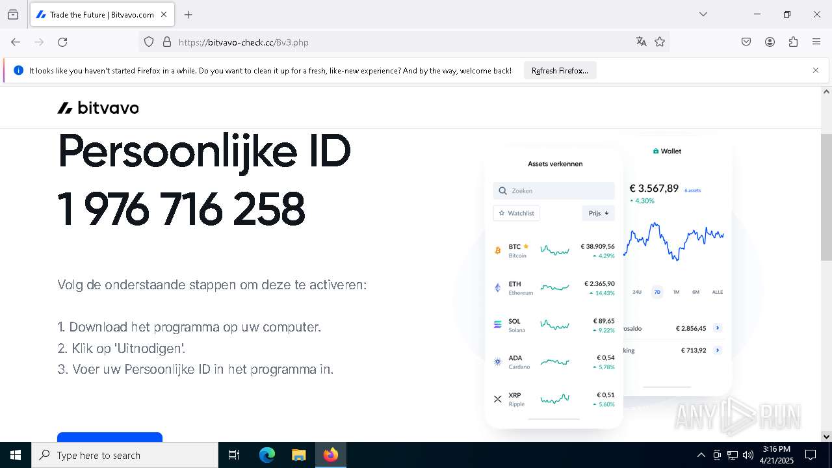Viewport: 832px width, 468px height.
Task: Select the ALLE chart range
Action: [x=718, y=292]
